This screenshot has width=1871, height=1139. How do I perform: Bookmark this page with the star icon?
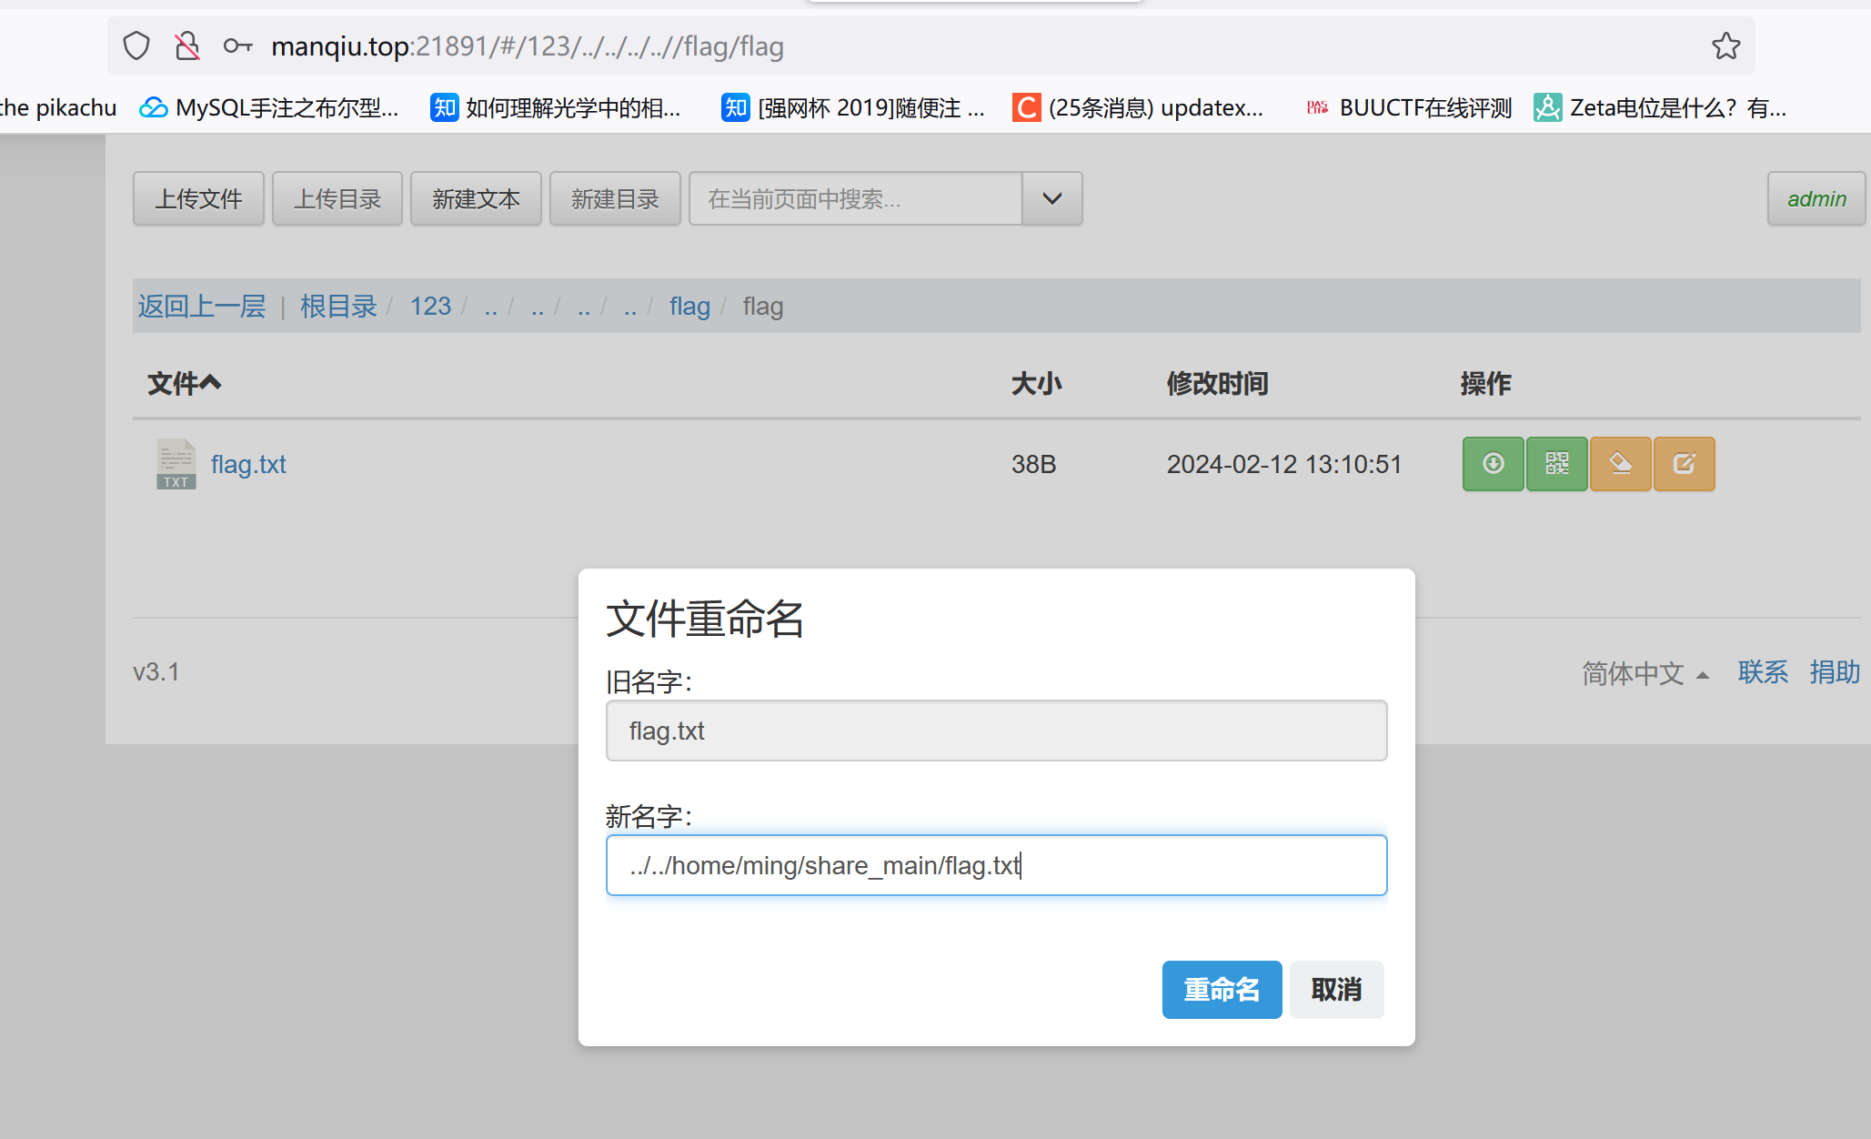click(x=1725, y=45)
